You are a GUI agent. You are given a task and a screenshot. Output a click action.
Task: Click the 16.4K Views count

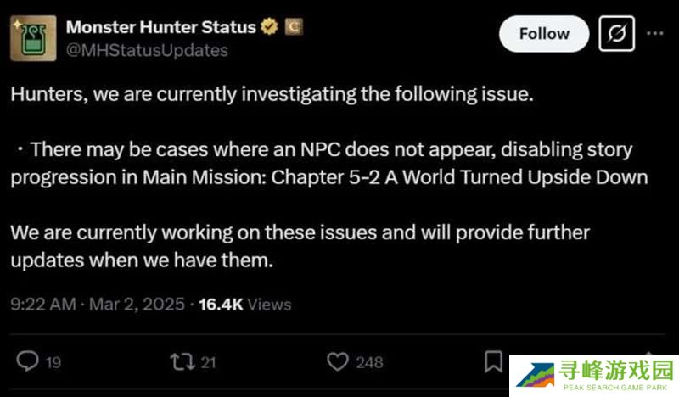244,304
